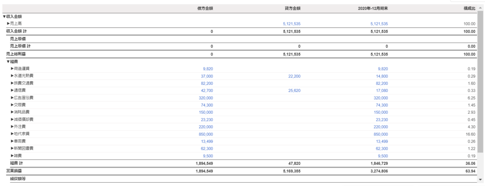
Task: Select the 経費 計 row label
Action: click(x=16, y=163)
